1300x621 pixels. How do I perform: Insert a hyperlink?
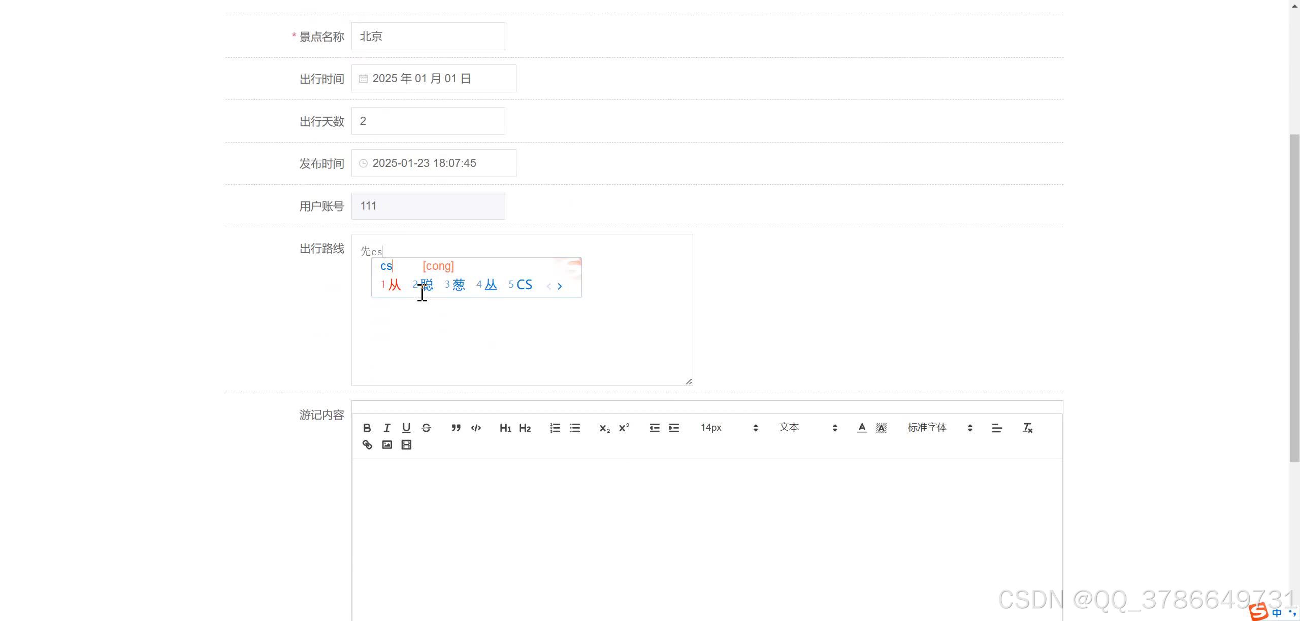click(x=367, y=444)
